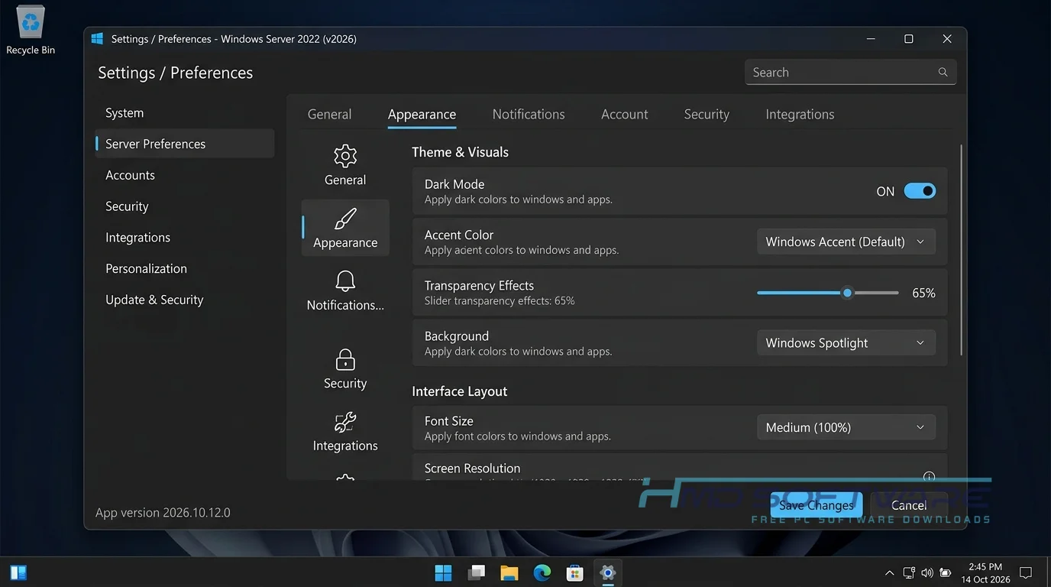
Task: Select Update & Security in sidebar
Action: click(x=184, y=300)
